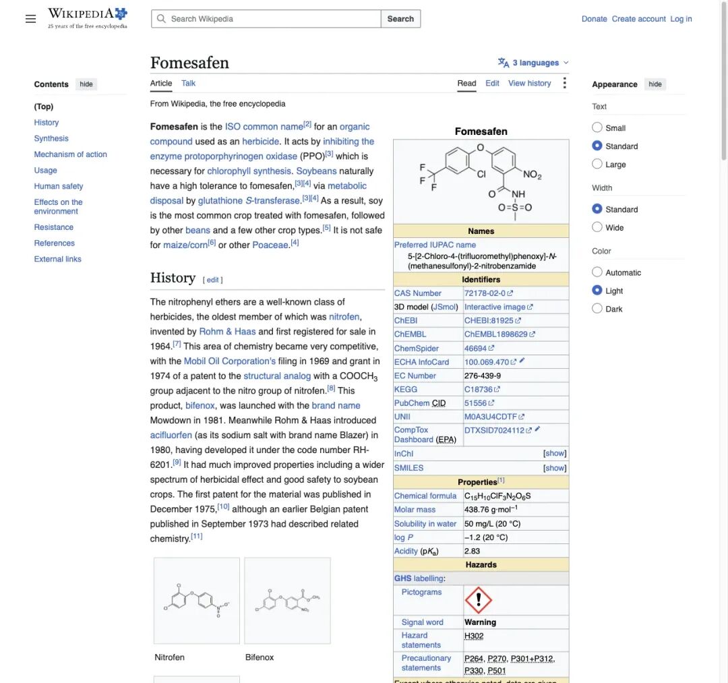Show the InChI row contents
The image size is (728, 683).
(x=555, y=453)
